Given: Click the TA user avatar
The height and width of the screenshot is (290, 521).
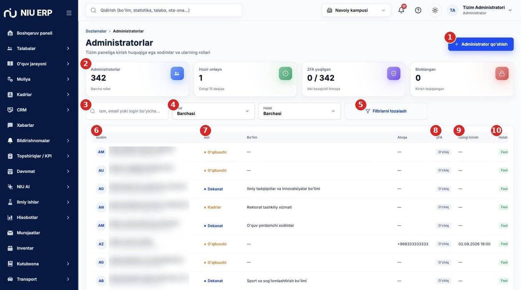Looking at the screenshot, I should tap(452, 10).
